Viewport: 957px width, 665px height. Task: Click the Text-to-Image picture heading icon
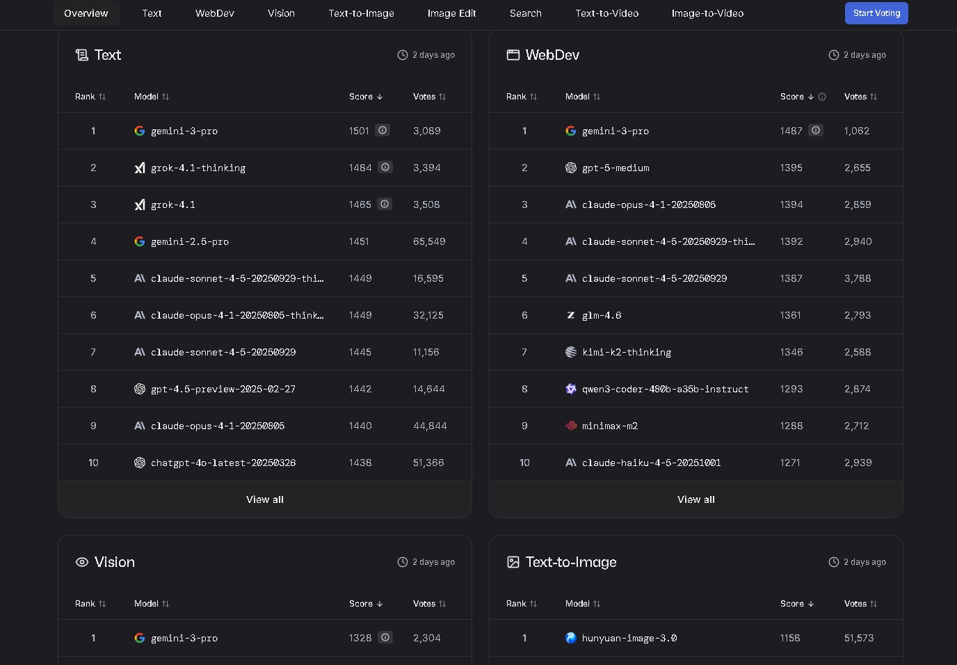[x=513, y=562]
